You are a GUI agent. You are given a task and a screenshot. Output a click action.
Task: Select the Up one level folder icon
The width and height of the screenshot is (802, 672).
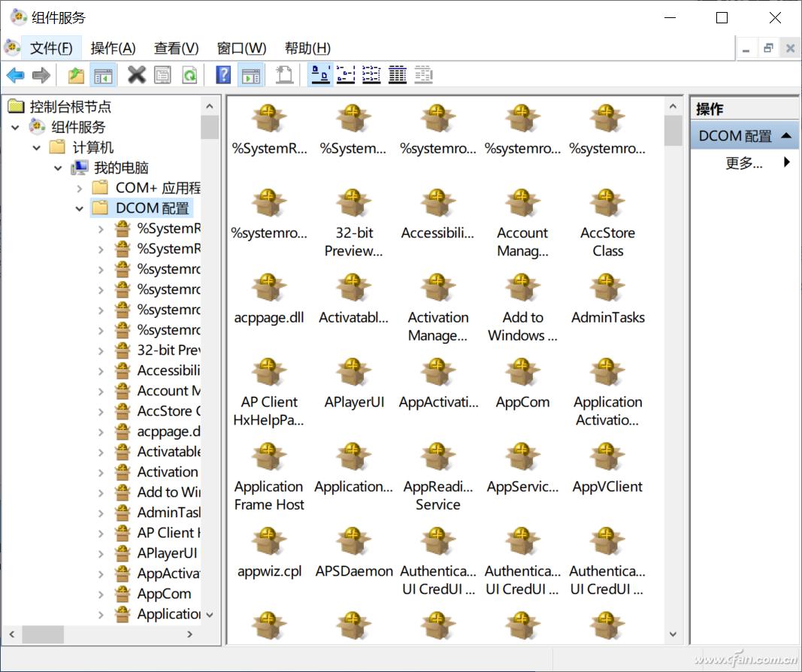[76, 74]
